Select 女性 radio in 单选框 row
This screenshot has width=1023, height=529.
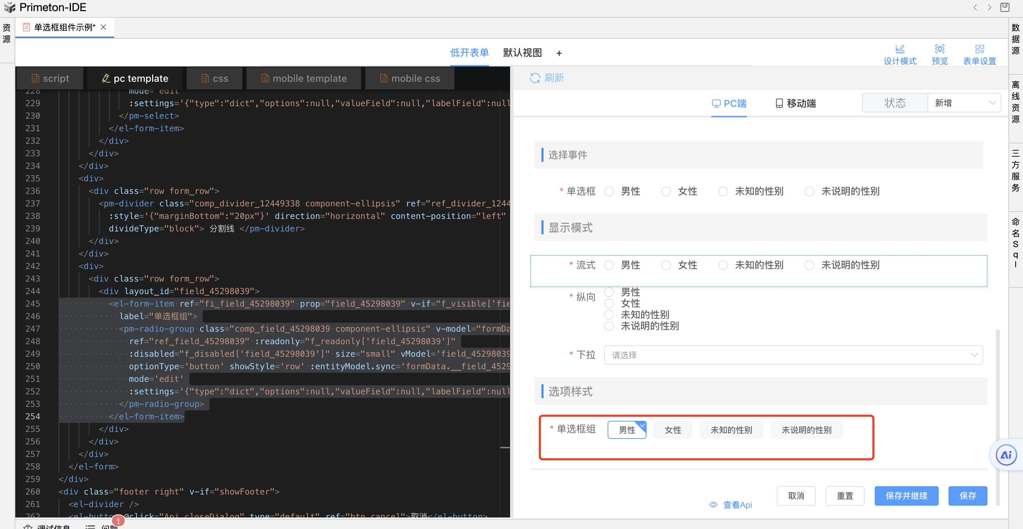[x=666, y=191]
